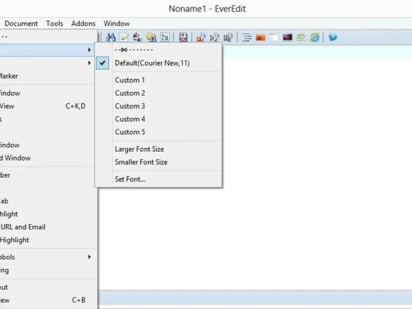Toggle the binary 1010 hex view icon
Image resolution: width=412 pixels, height=309 pixels.
pos(183,37)
